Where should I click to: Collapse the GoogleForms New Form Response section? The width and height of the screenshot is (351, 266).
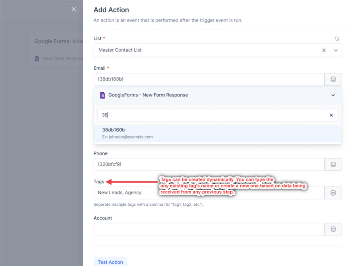pyautogui.click(x=333, y=95)
